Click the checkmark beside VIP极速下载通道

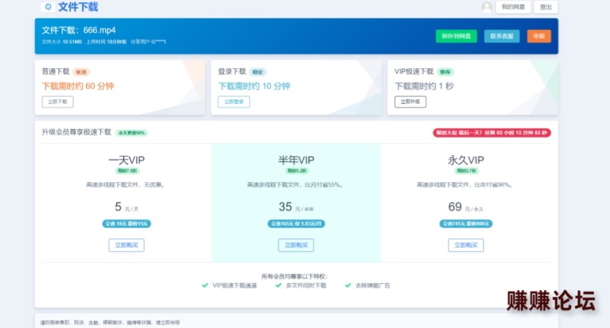205,285
